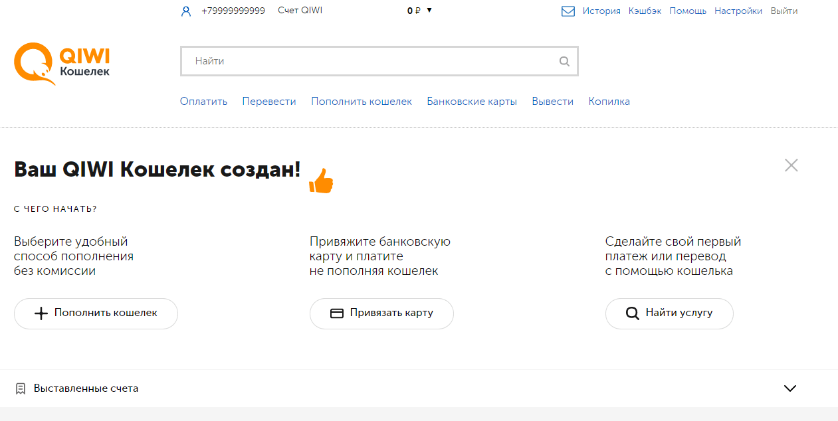Click the С ЧЕГО НАЧАТЬ? caption

tap(55, 209)
